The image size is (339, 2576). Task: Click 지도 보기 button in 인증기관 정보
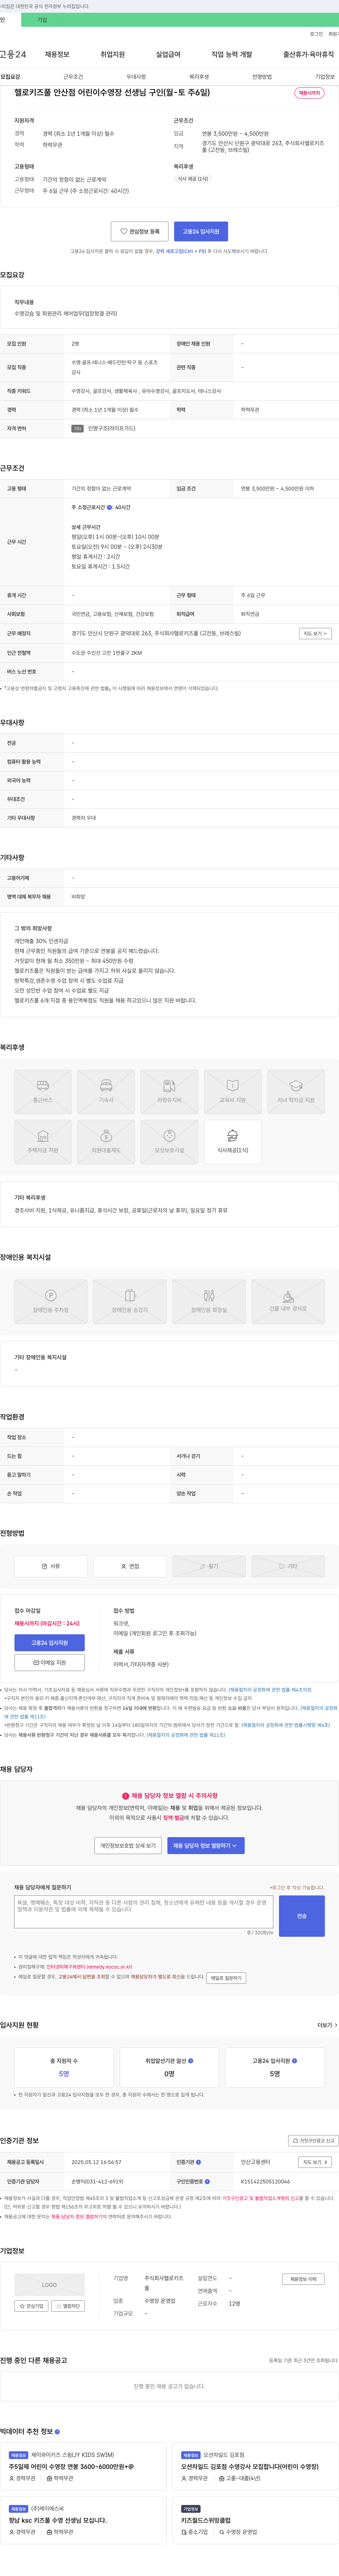click(x=315, y=2162)
